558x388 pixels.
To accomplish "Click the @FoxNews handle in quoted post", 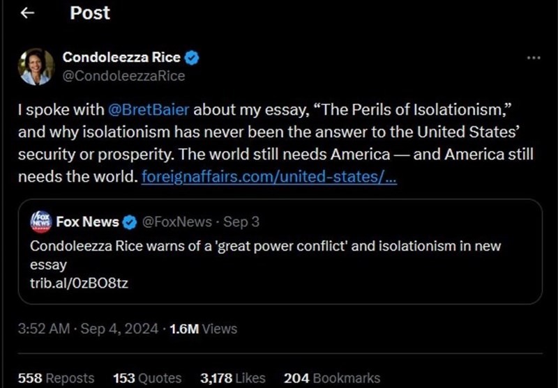I will tap(176, 222).
